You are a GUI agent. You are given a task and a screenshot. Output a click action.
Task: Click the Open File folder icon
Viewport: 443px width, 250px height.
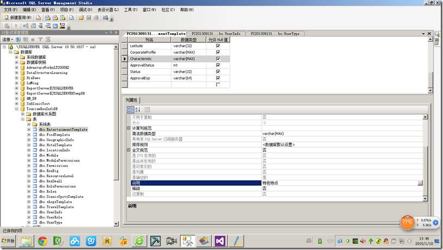point(81,17)
